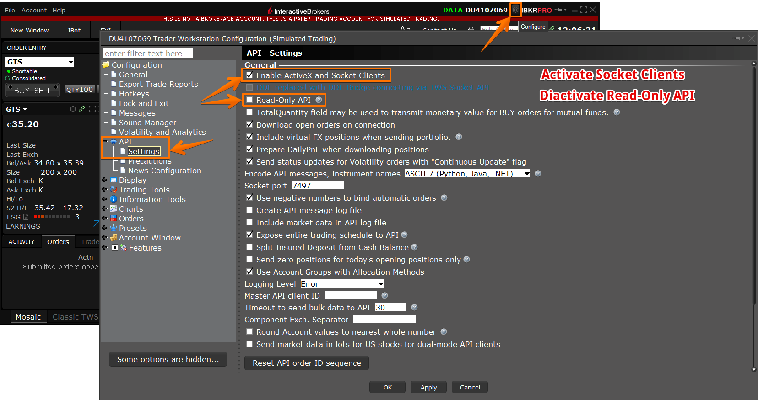Viewport: 758px width, 400px height.
Task: Open the Account menu
Action: tap(34, 10)
